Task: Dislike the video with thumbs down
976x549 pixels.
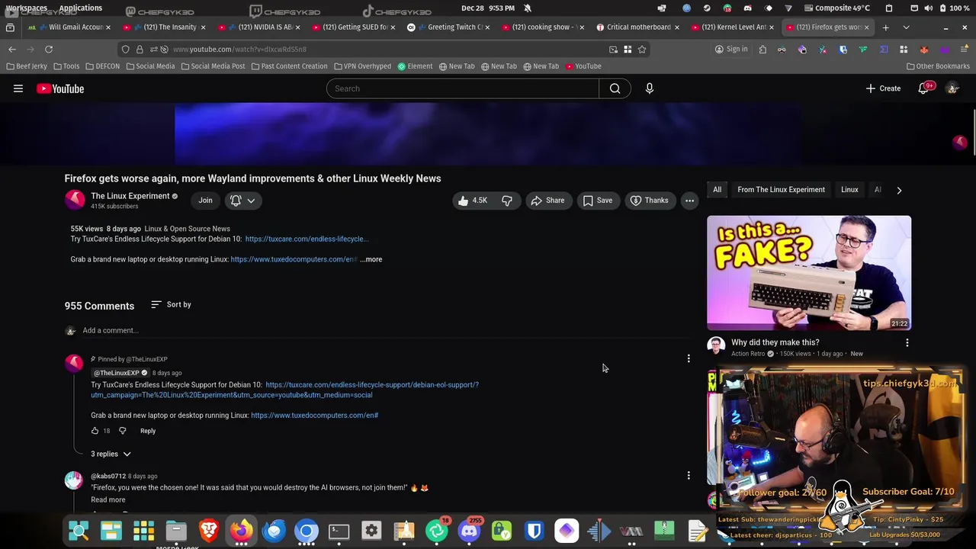Action: 507,201
